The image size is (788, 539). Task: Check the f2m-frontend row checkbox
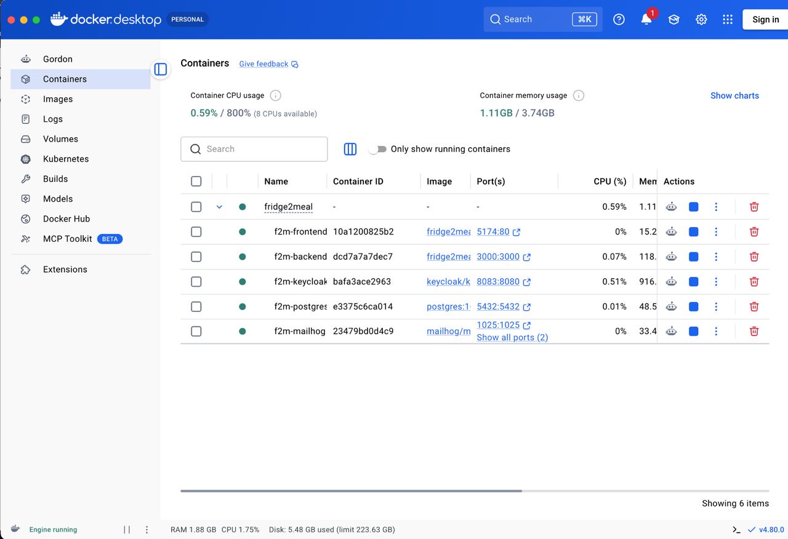pyautogui.click(x=196, y=232)
